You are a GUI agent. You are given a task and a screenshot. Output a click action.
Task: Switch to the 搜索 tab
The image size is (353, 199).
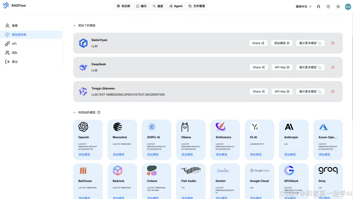(x=158, y=6)
